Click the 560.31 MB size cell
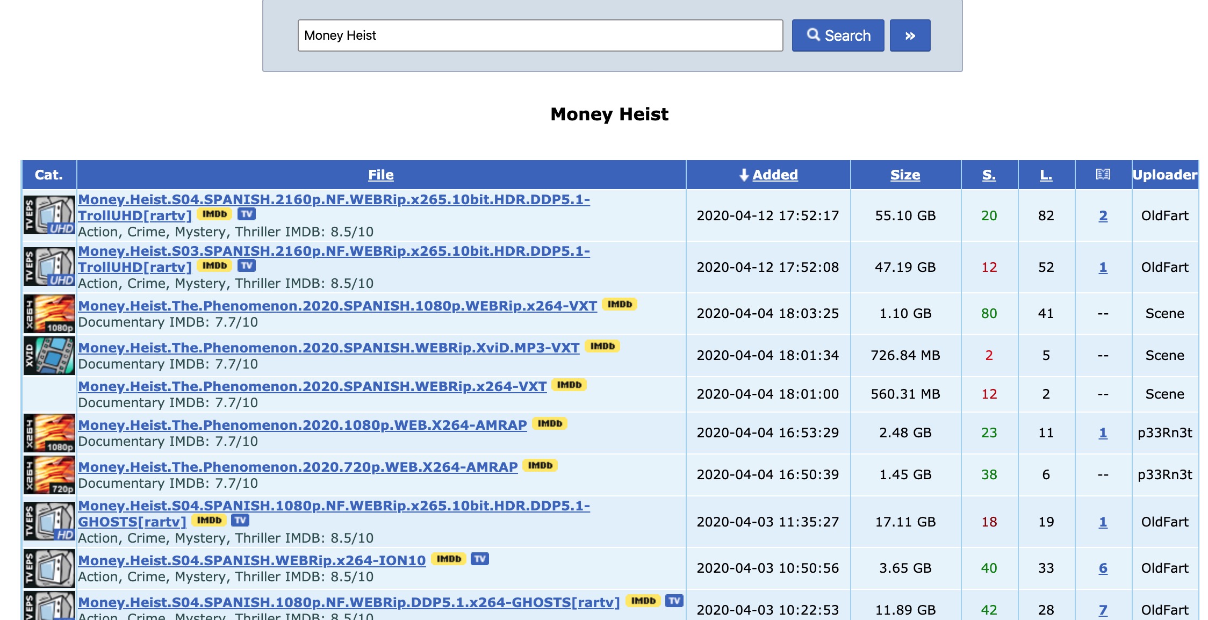 click(905, 394)
